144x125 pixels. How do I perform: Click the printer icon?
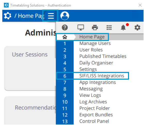(x=95, y=28)
